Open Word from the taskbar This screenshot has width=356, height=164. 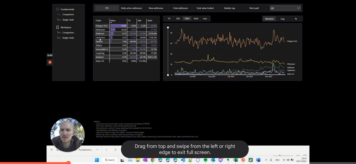[258, 160]
